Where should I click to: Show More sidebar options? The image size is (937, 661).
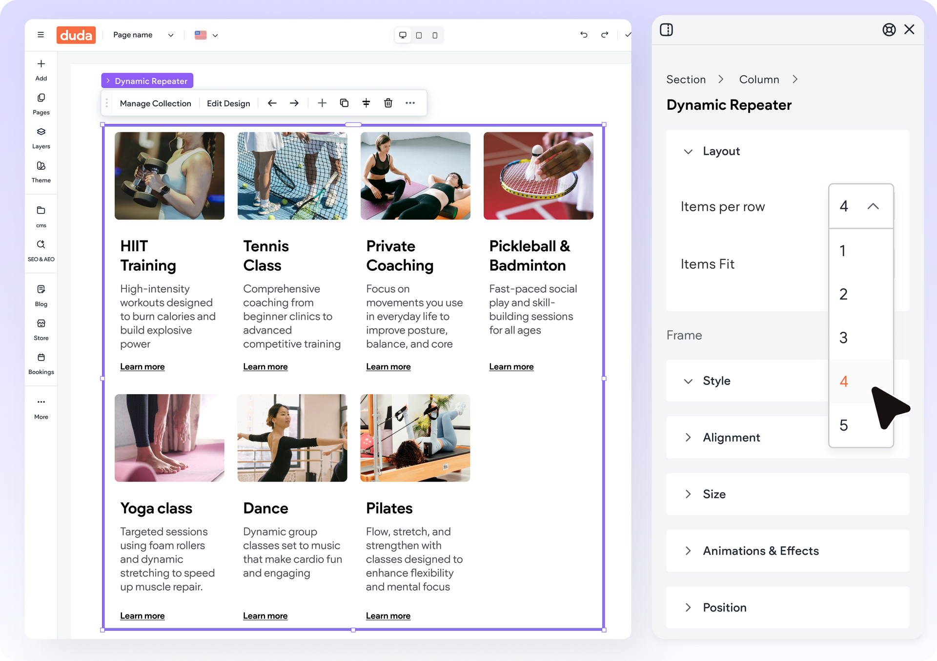[41, 408]
